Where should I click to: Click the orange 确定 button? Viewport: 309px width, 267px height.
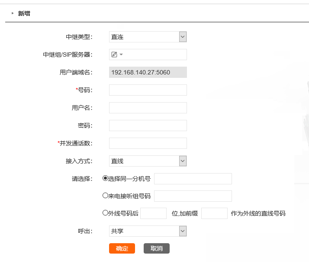(122, 248)
